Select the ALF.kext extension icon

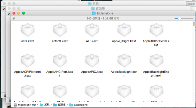(x=92, y=30)
